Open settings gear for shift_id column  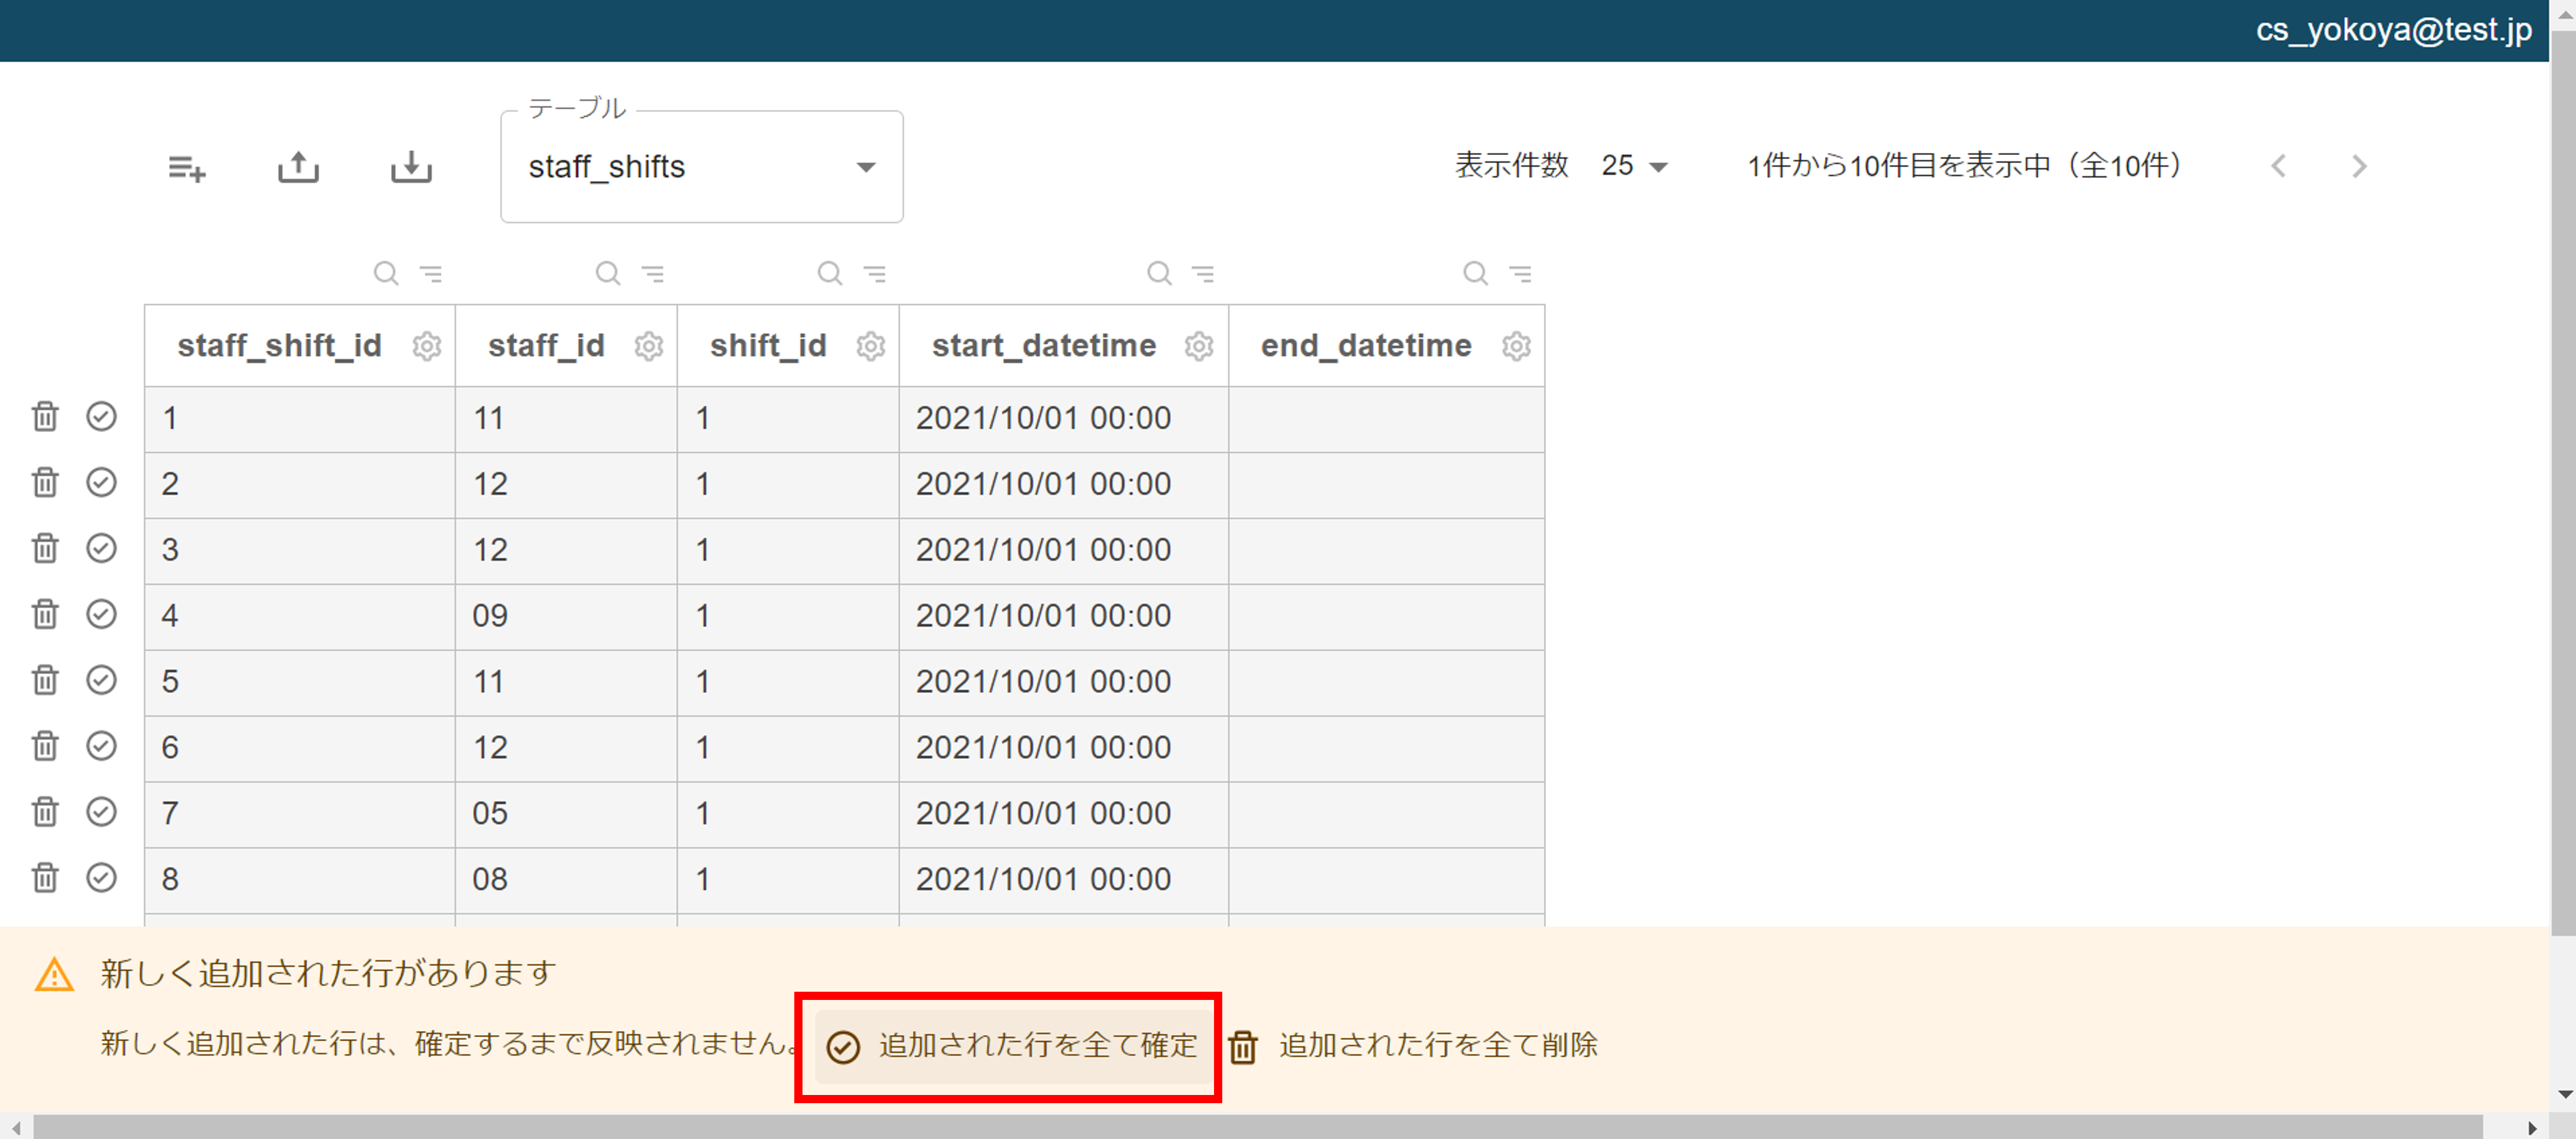(x=871, y=346)
